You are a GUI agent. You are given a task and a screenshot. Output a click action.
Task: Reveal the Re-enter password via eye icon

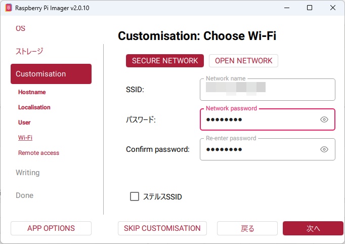pyautogui.click(x=324, y=149)
